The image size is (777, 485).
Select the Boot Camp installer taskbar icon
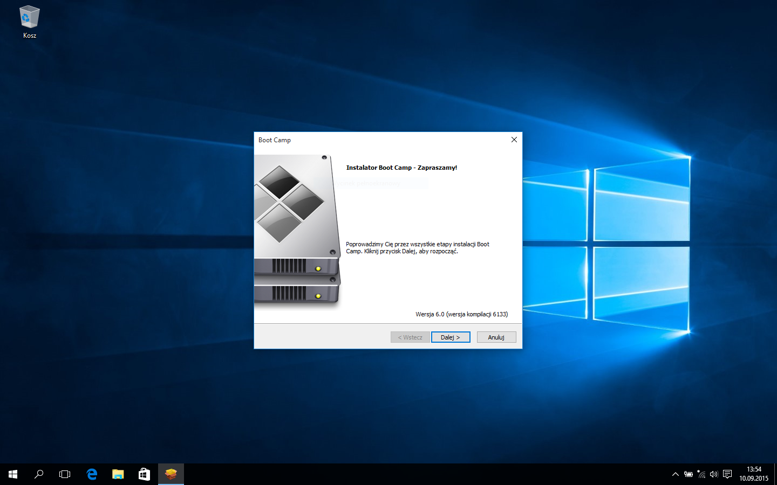pos(171,474)
